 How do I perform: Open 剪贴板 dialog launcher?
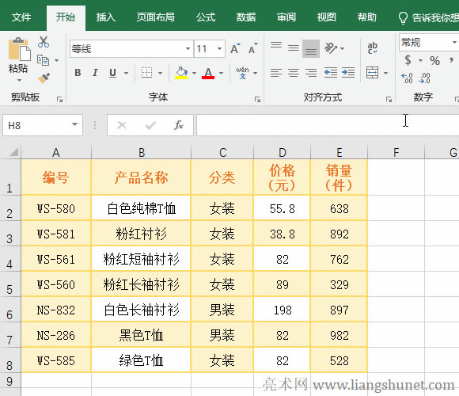pos(59,100)
